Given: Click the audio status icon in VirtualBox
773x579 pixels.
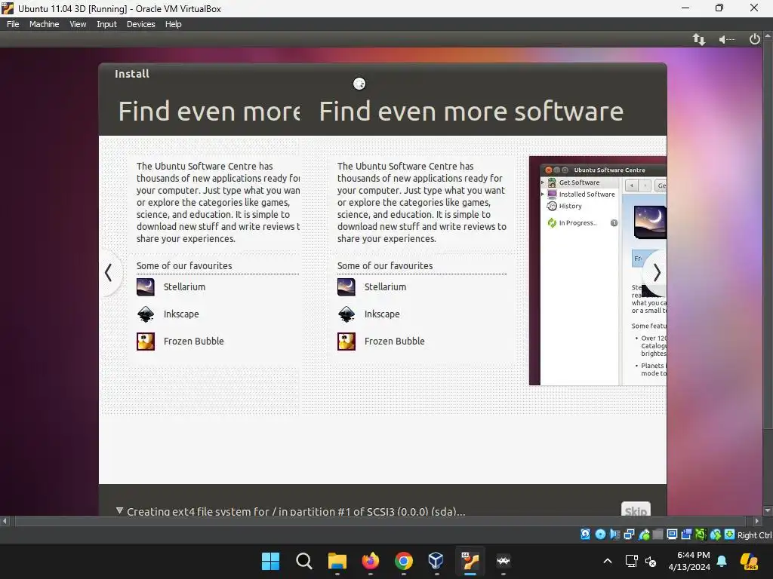Looking at the screenshot, I should (x=614, y=535).
